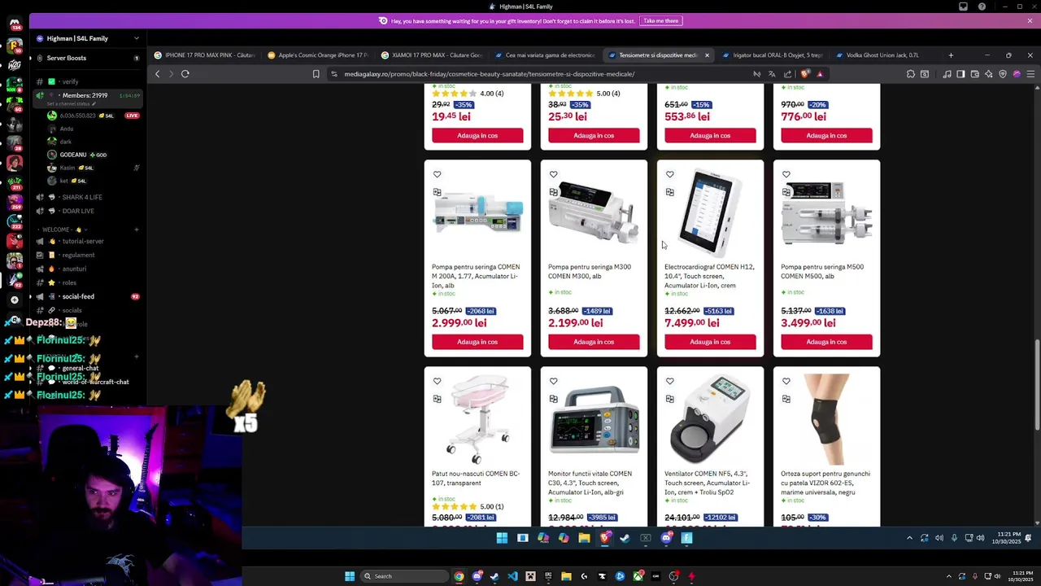Bookmark this page
This screenshot has height=586, width=1041.
(x=316, y=74)
